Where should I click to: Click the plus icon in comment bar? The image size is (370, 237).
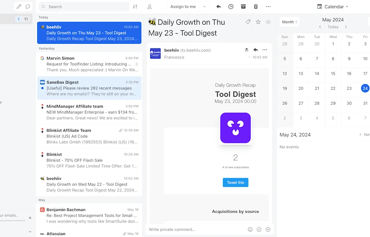[268, 229]
